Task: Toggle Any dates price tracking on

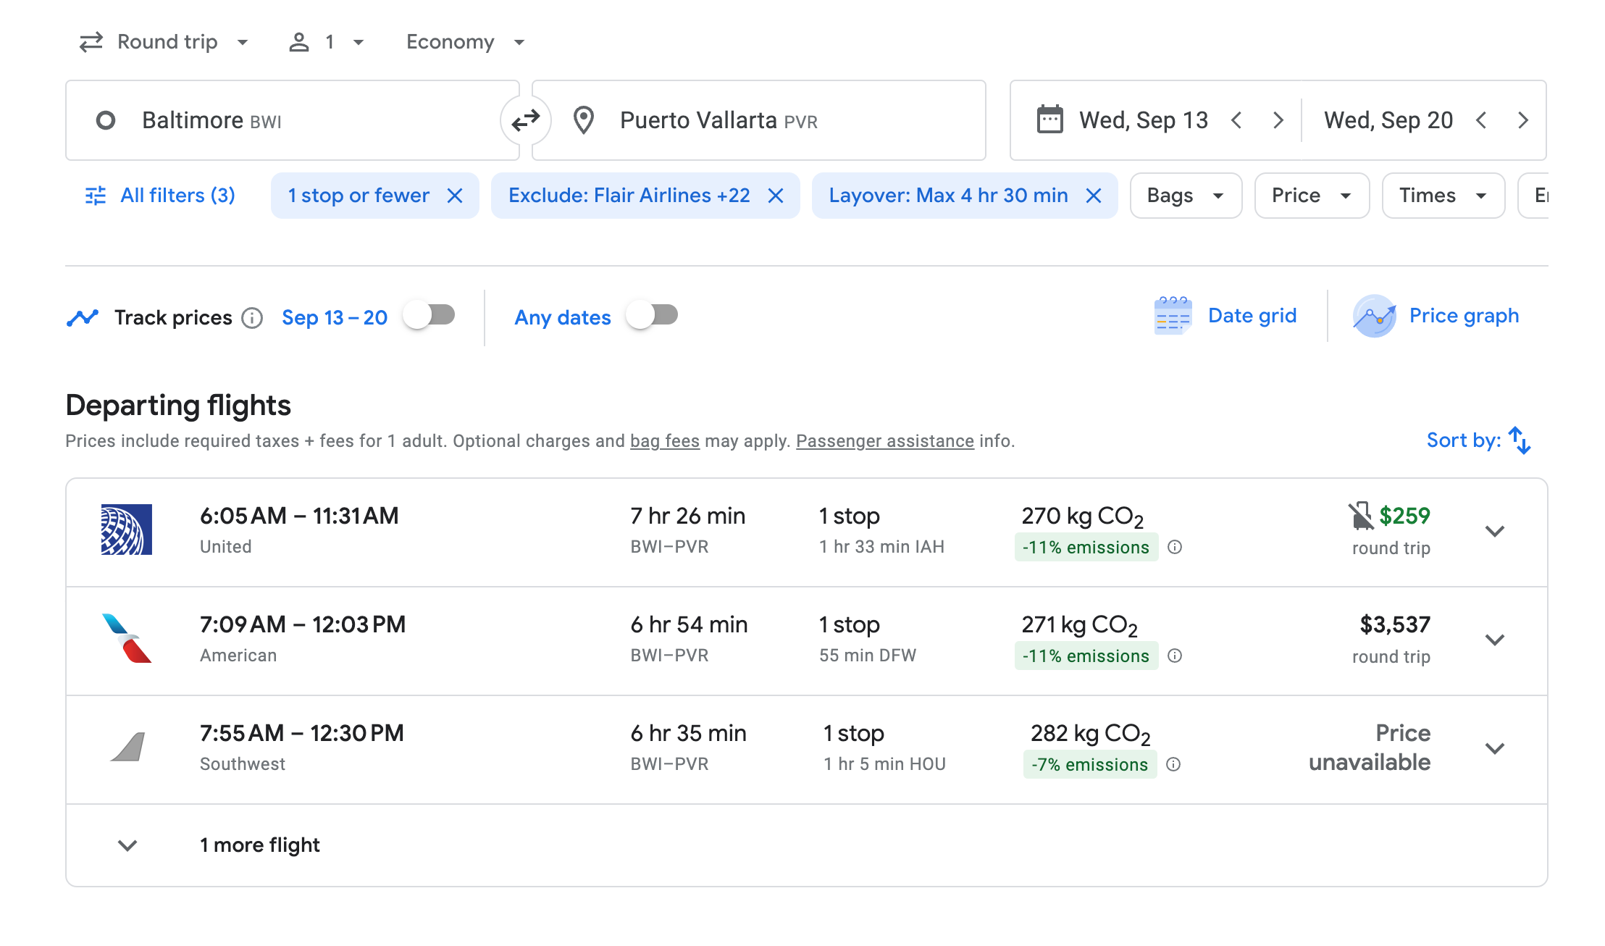Action: (x=653, y=316)
